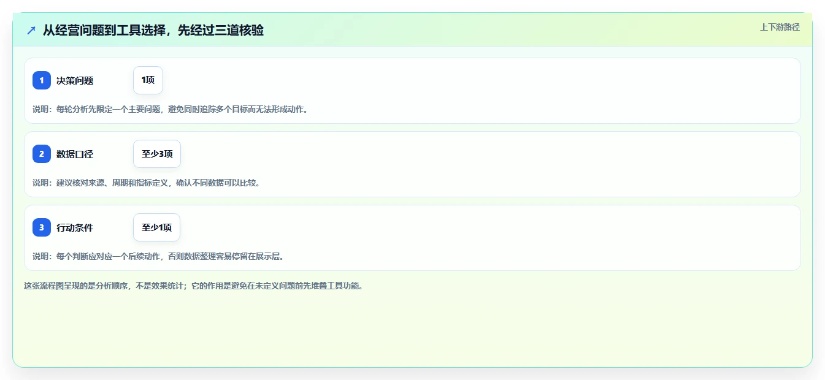Screen dimensions: 825x380
Task: Click the 至少3项 value chip
Action: click(x=157, y=154)
